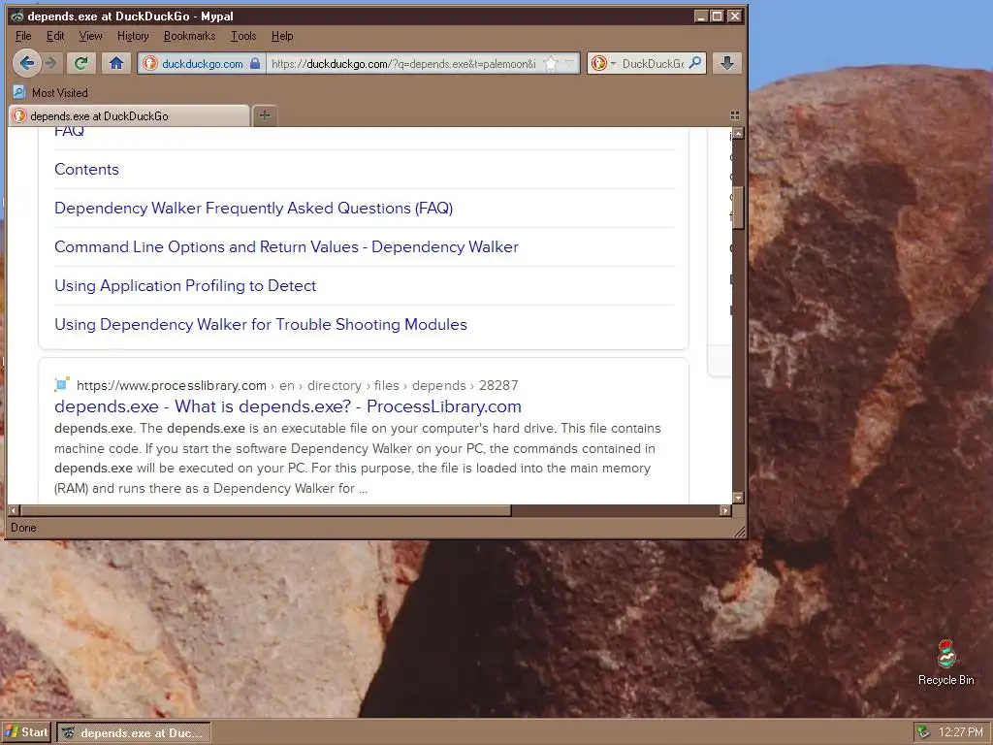Click the system tray network icon
The height and width of the screenshot is (745, 993).
pos(923,731)
